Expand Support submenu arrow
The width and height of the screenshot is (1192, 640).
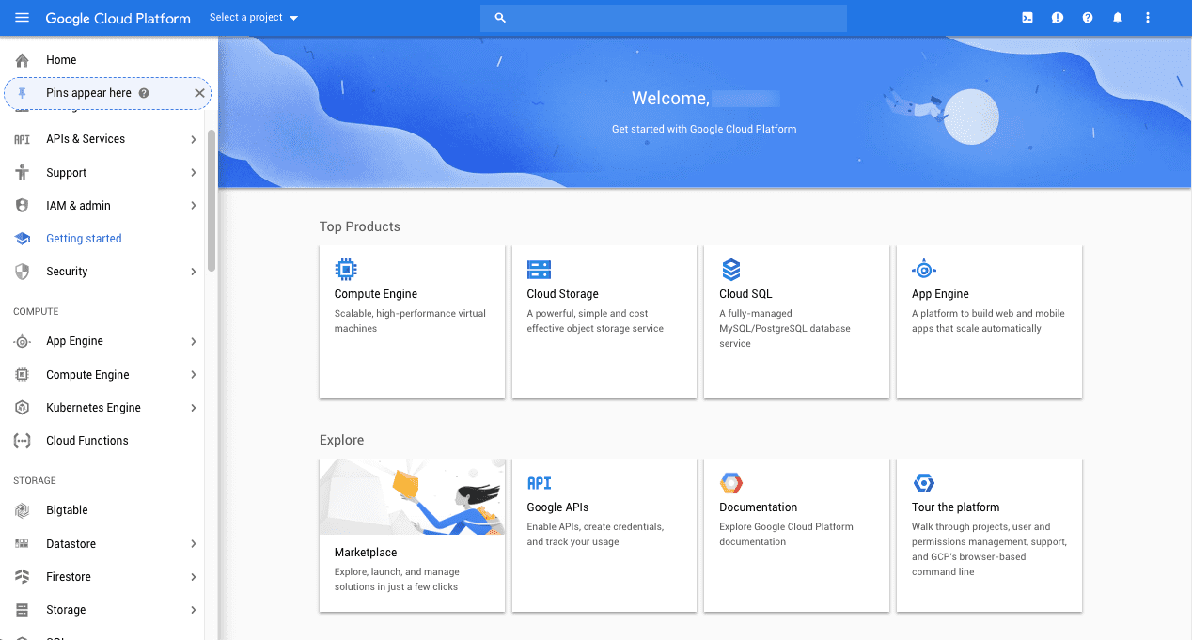pyautogui.click(x=193, y=173)
